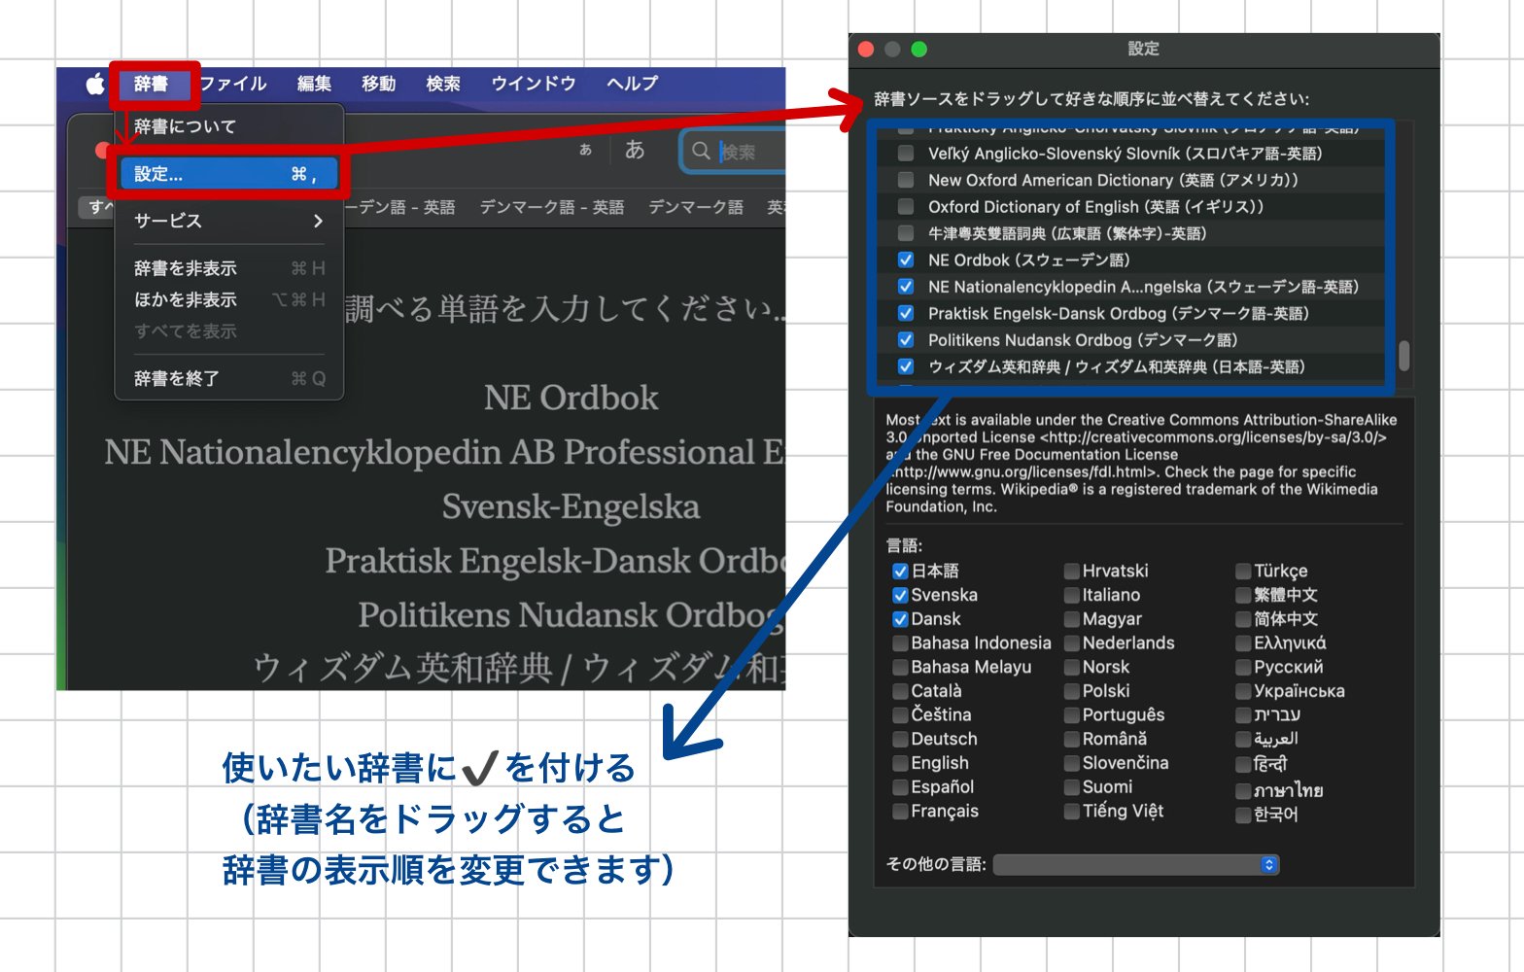Check Tiếng Việt language checkbox
1524x972 pixels.
point(1072,812)
